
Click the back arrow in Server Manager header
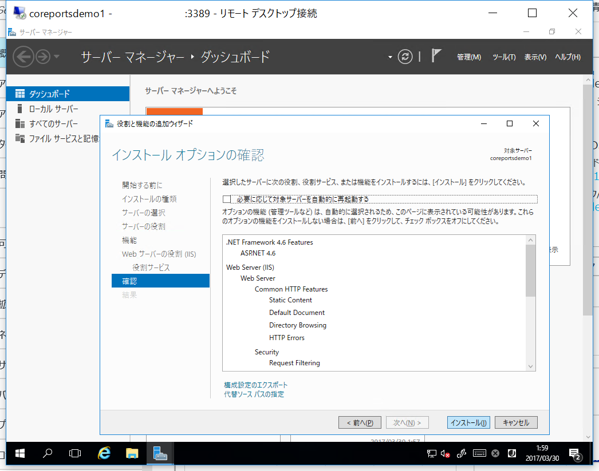point(23,57)
